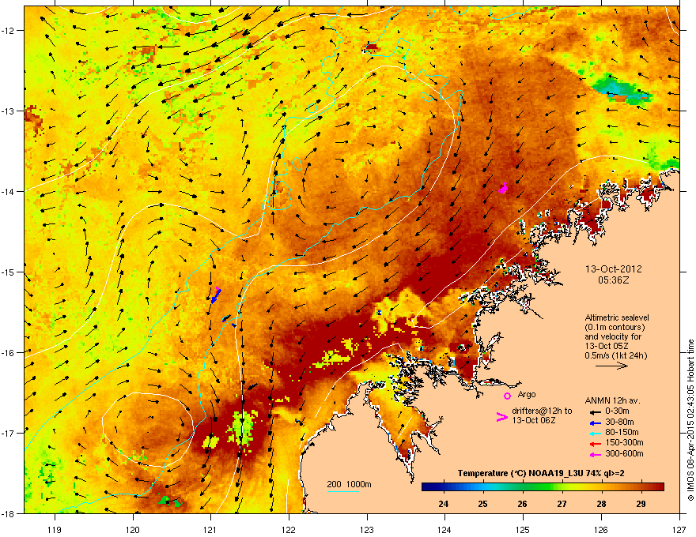Click the magenta drifter marker near 124.8E, 14S

pyautogui.click(x=503, y=188)
